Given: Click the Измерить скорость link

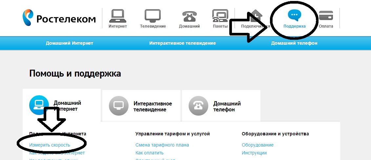Looking at the screenshot, I should [50, 145].
